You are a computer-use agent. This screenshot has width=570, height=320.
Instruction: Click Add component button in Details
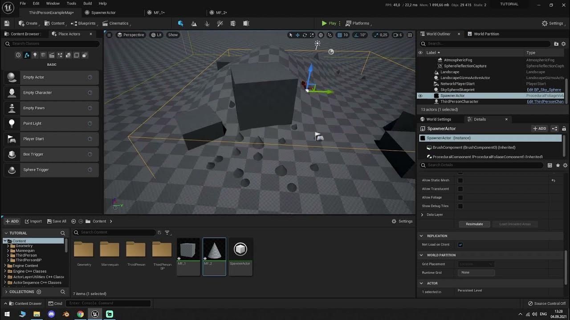click(540, 128)
